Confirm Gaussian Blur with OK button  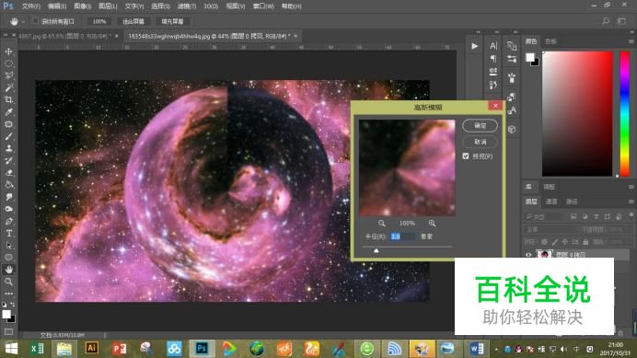pos(481,125)
